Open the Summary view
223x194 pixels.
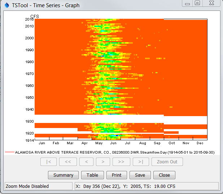[x=63, y=175]
